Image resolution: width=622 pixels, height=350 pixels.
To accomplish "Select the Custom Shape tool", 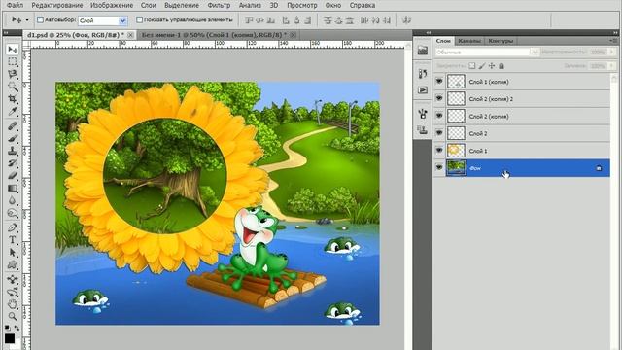I will (x=13, y=264).
